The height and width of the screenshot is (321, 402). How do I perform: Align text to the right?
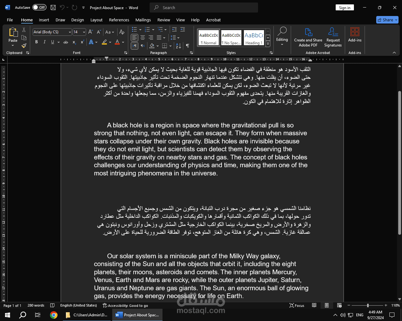(x=151, y=38)
